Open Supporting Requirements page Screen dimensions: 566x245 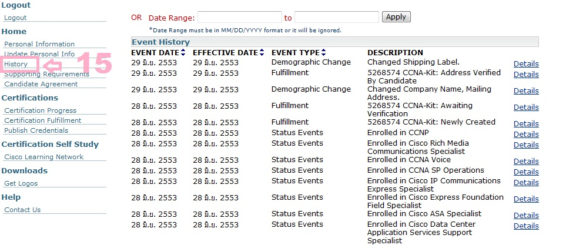coord(46,74)
